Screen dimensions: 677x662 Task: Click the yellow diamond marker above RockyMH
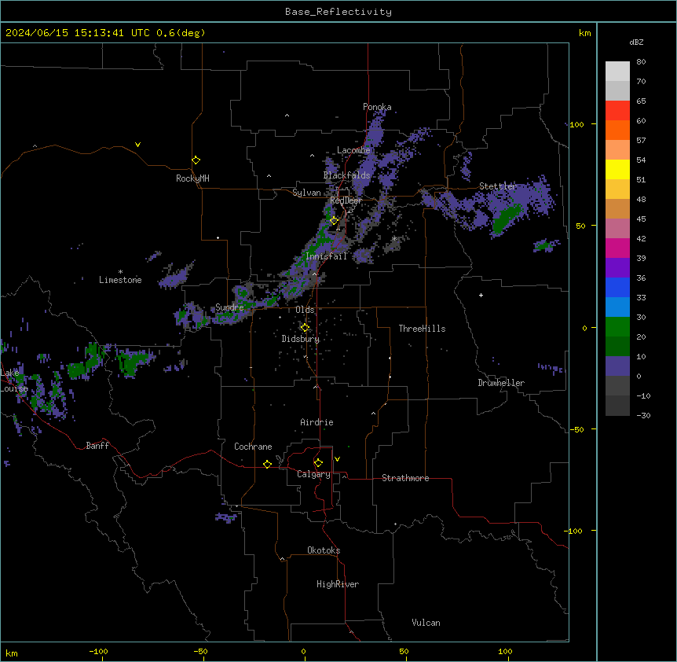(x=196, y=160)
